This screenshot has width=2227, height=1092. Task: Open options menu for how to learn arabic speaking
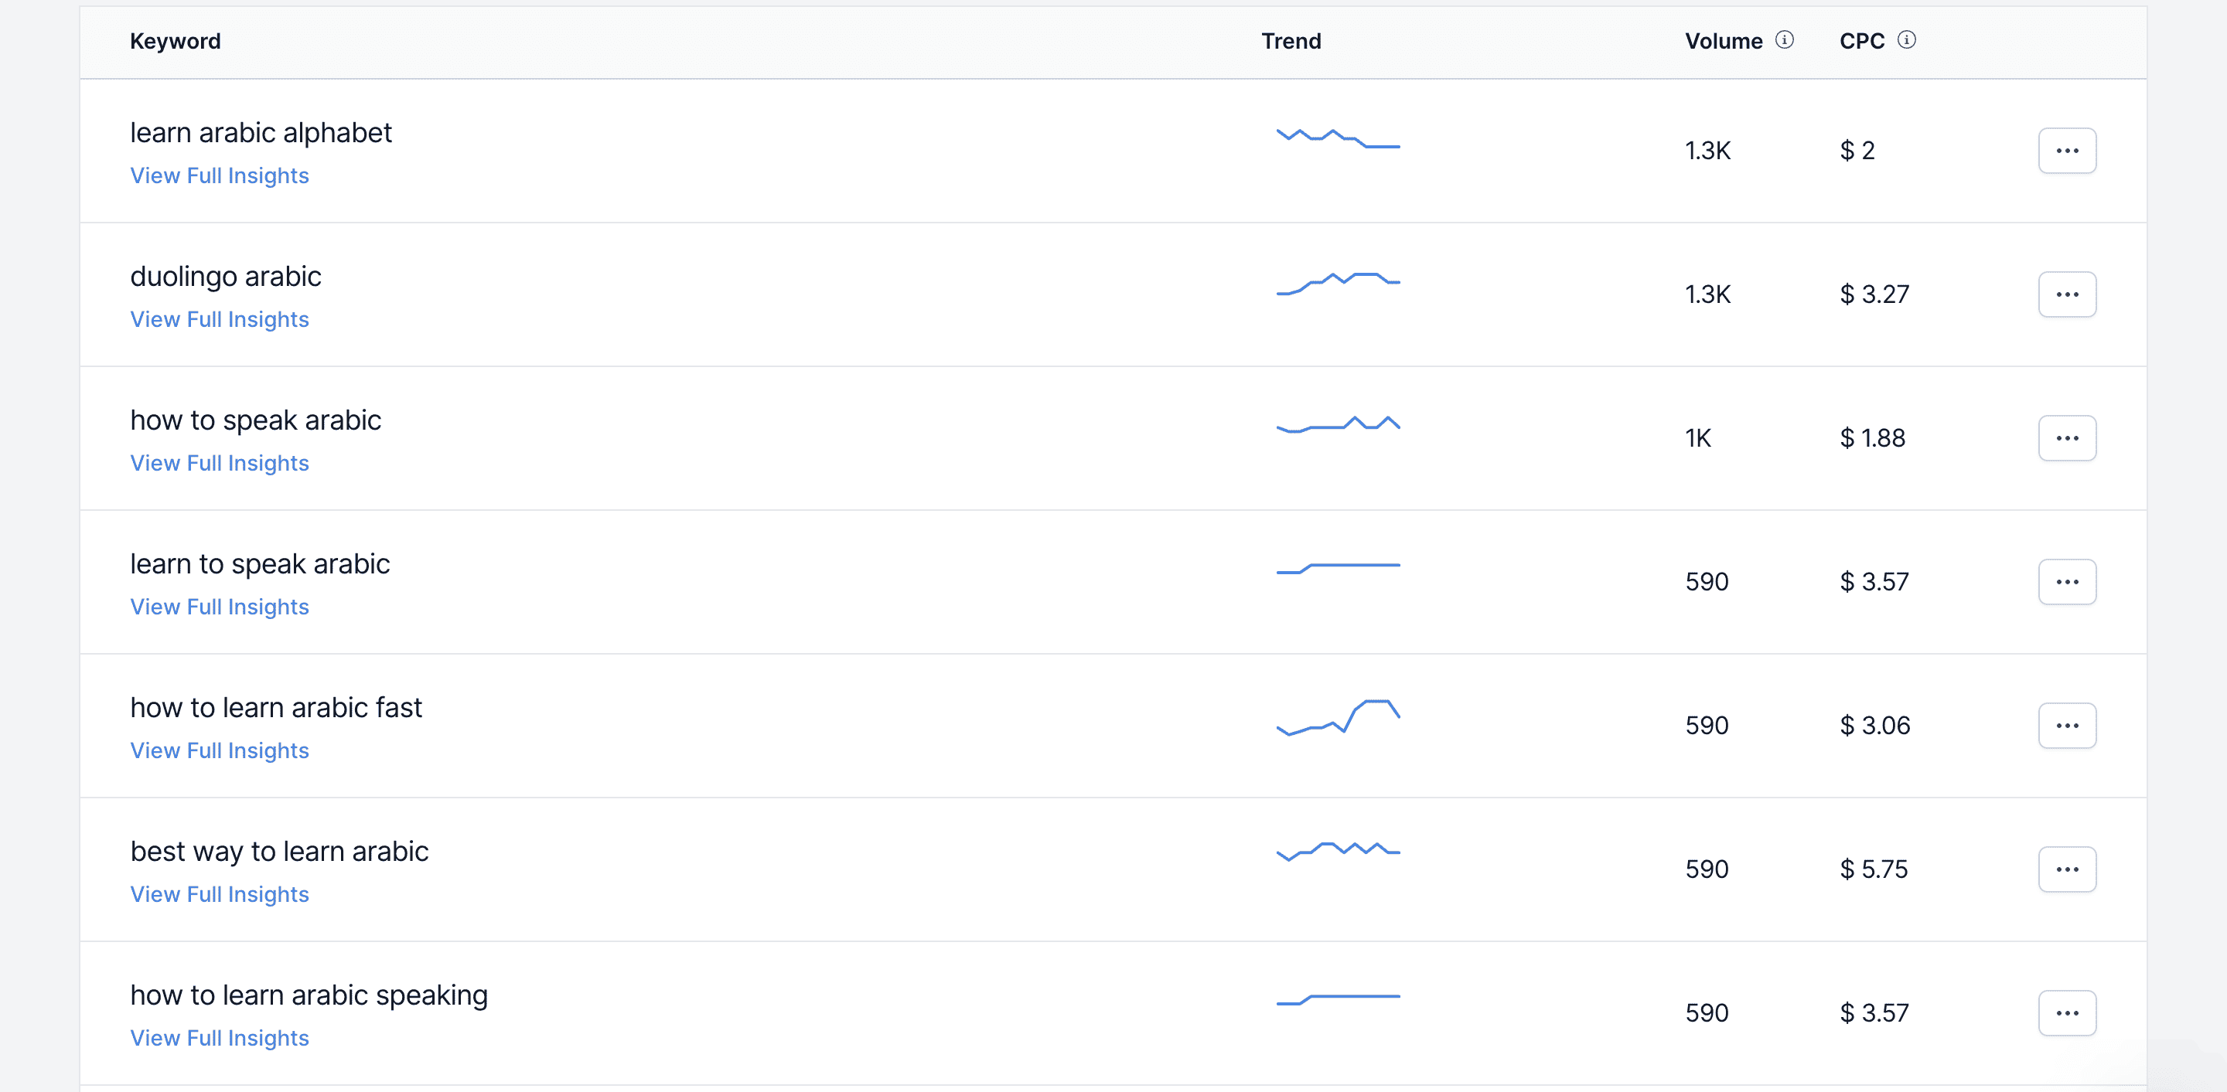2067,1012
